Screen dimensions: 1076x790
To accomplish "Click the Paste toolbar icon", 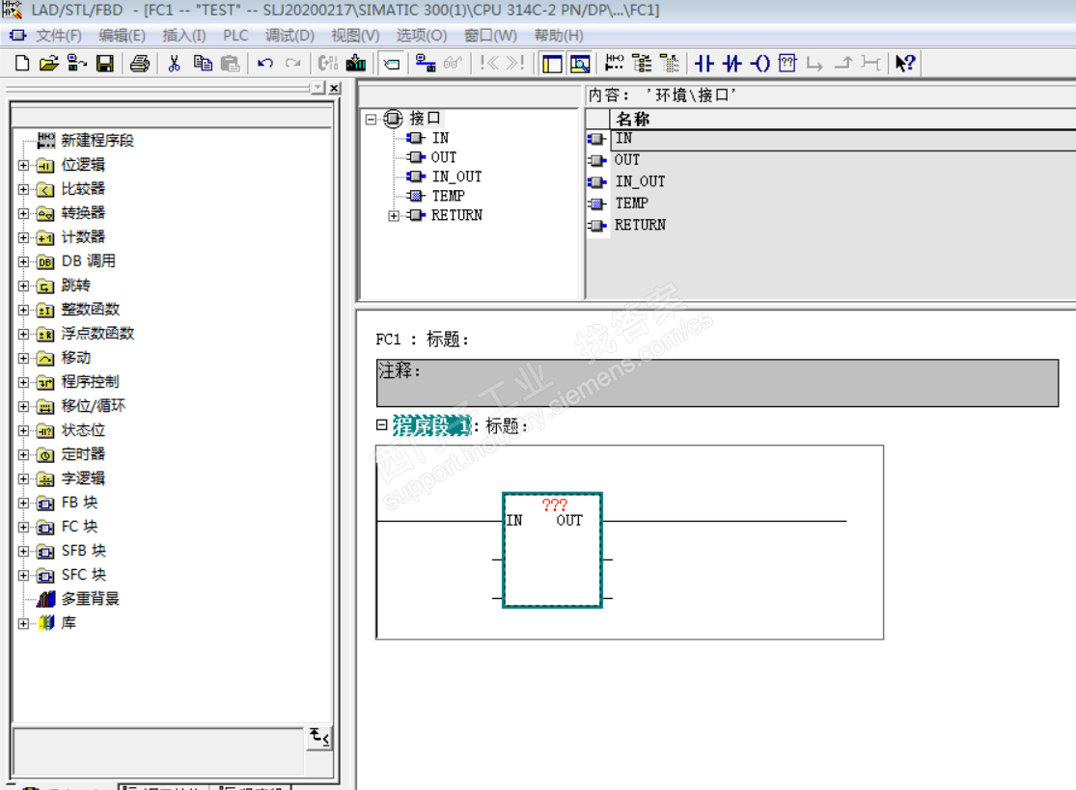I will (x=231, y=64).
